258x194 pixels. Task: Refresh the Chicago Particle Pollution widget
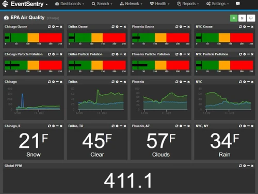(50, 54)
